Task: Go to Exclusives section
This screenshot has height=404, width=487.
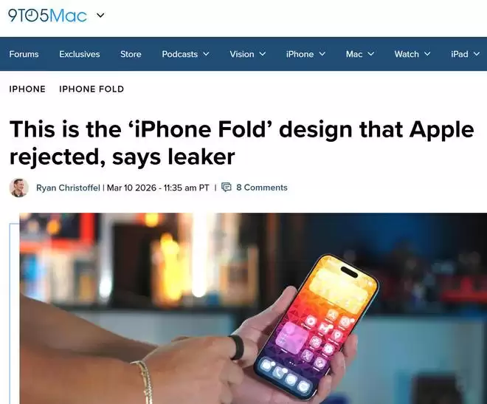Action: (x=80, y=54)
